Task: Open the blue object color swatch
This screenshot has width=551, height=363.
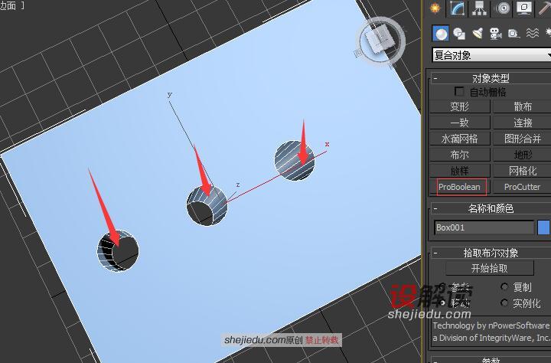Action: point(543,227)
